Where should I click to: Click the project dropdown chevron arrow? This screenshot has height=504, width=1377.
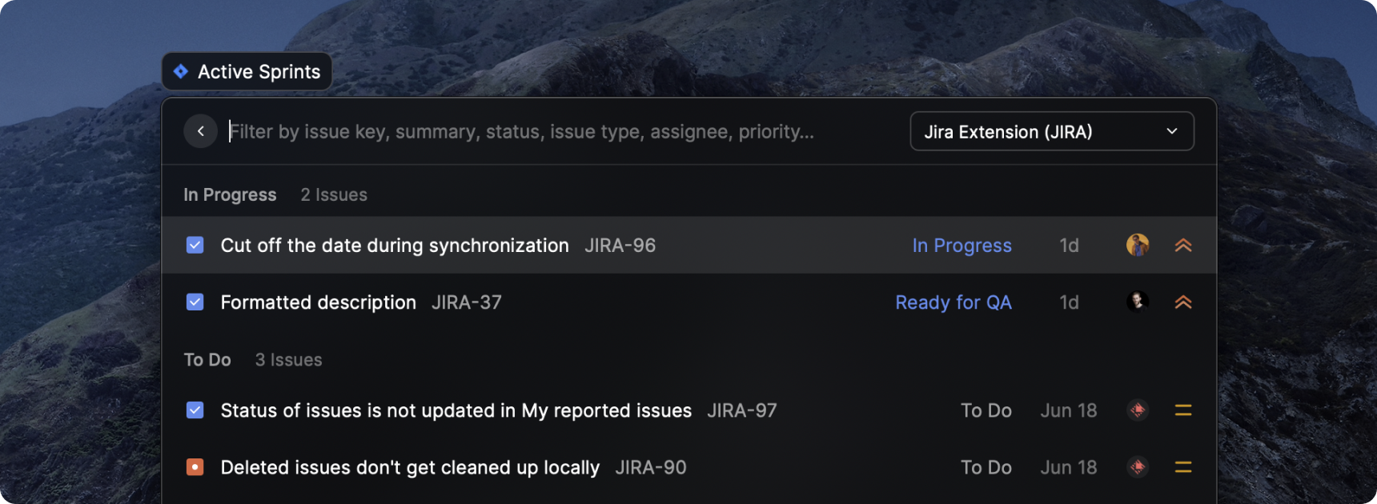[x=1172, y=131]
